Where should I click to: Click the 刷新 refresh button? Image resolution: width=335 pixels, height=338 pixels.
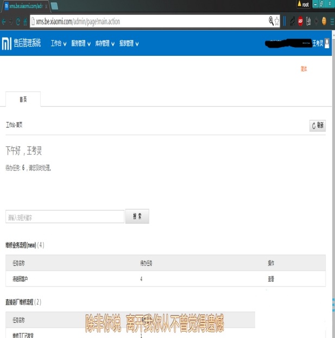[x=318, y=125]
